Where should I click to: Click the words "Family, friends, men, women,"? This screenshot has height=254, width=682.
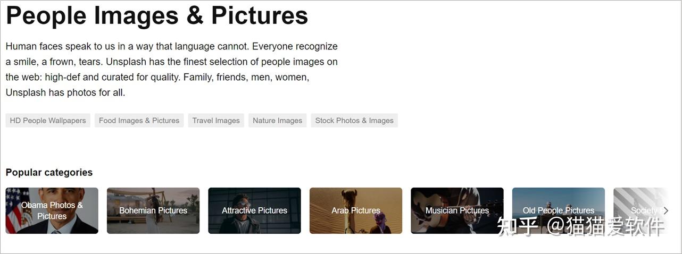pyautogui.click(x=246, y=77)
